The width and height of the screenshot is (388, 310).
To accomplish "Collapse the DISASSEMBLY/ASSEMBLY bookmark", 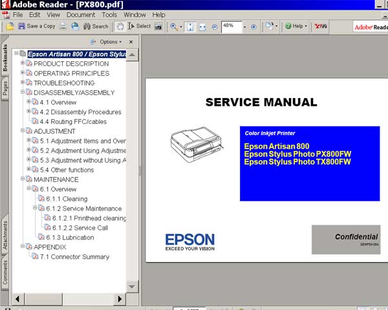I will [x=23, y=92].
